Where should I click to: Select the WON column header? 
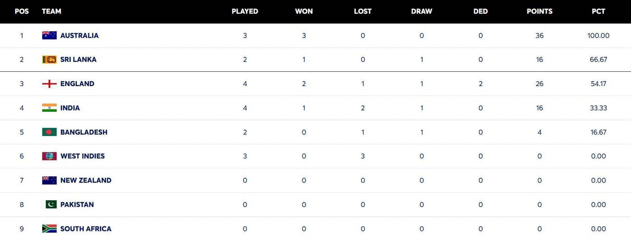click(304, 11)
